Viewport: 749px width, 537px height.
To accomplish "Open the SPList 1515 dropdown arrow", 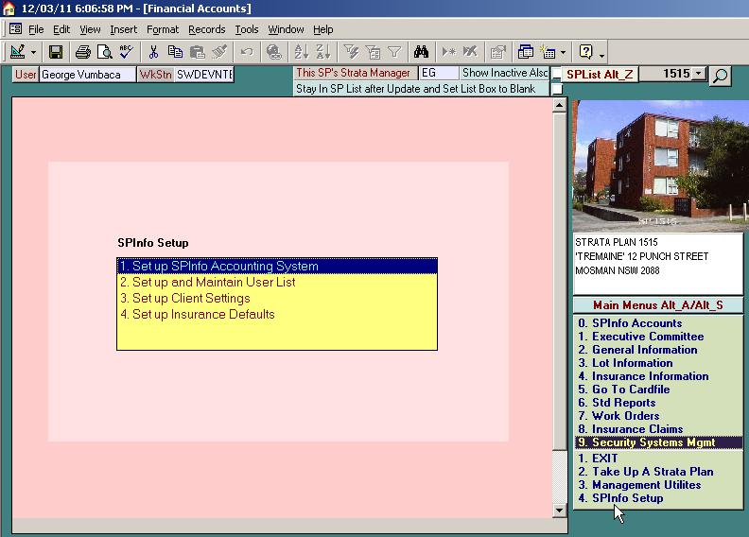I will click(x=698, y=74).
